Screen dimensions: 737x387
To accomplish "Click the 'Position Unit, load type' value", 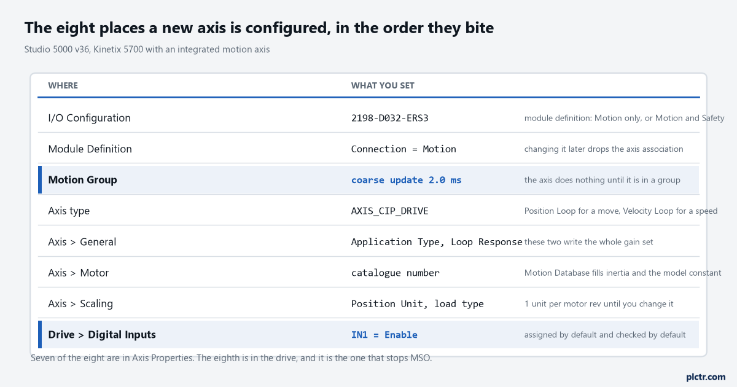I will click(418, 303).
